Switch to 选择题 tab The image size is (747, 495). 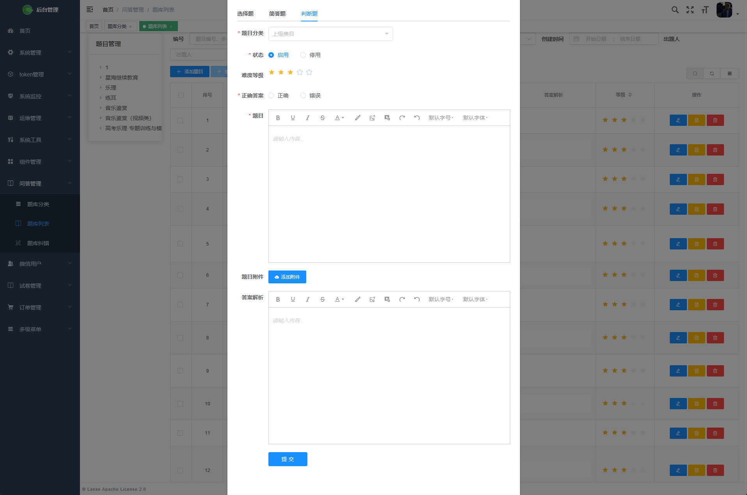click(x=245, y=14)
